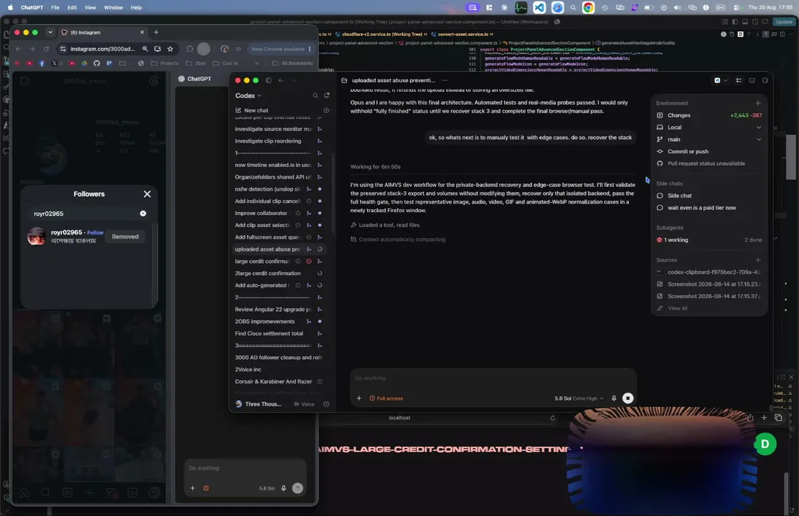Click the VS Code editor vertical scrollbar
Image resolution: width=799 pixels, height=516 pixels.
(x=790, y=157)
